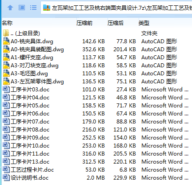Viewport: 192px width, 185px height.
Task: Click Word icon of 工序卡片04.doc
Action: pyautogui.click(x=6, y=97)
